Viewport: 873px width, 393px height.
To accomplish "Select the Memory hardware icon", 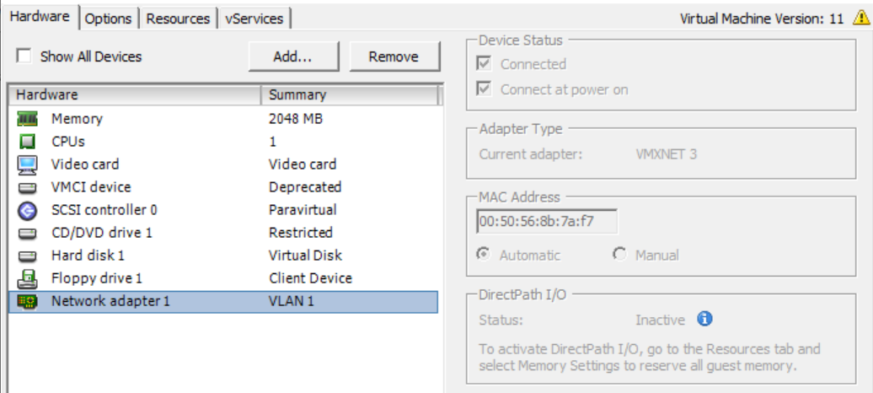I will [x=27, y=119].
